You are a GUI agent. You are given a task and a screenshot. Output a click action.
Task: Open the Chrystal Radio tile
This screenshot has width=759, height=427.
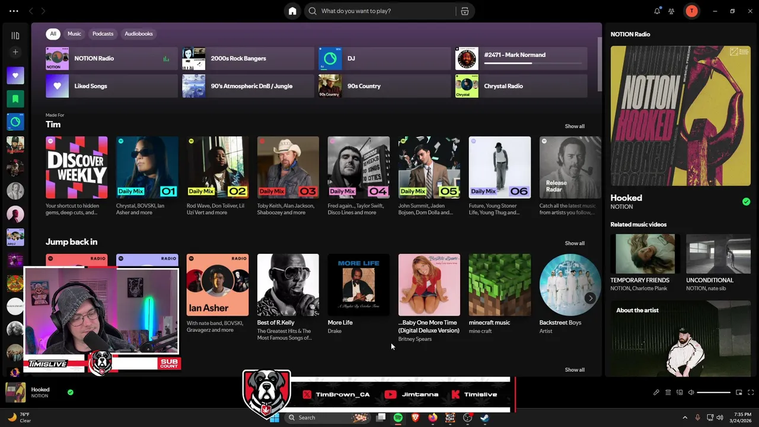coord(521,86)
